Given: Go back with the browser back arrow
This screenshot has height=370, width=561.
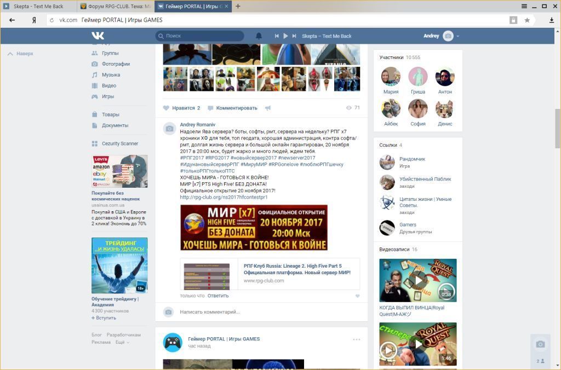Looking at the screenshot, I should (x=12, y=20).
